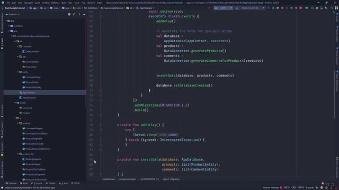The width and height of the screenshot is (339, 190).
Task: Fold the addDelay function block
Action: point(101,125)
